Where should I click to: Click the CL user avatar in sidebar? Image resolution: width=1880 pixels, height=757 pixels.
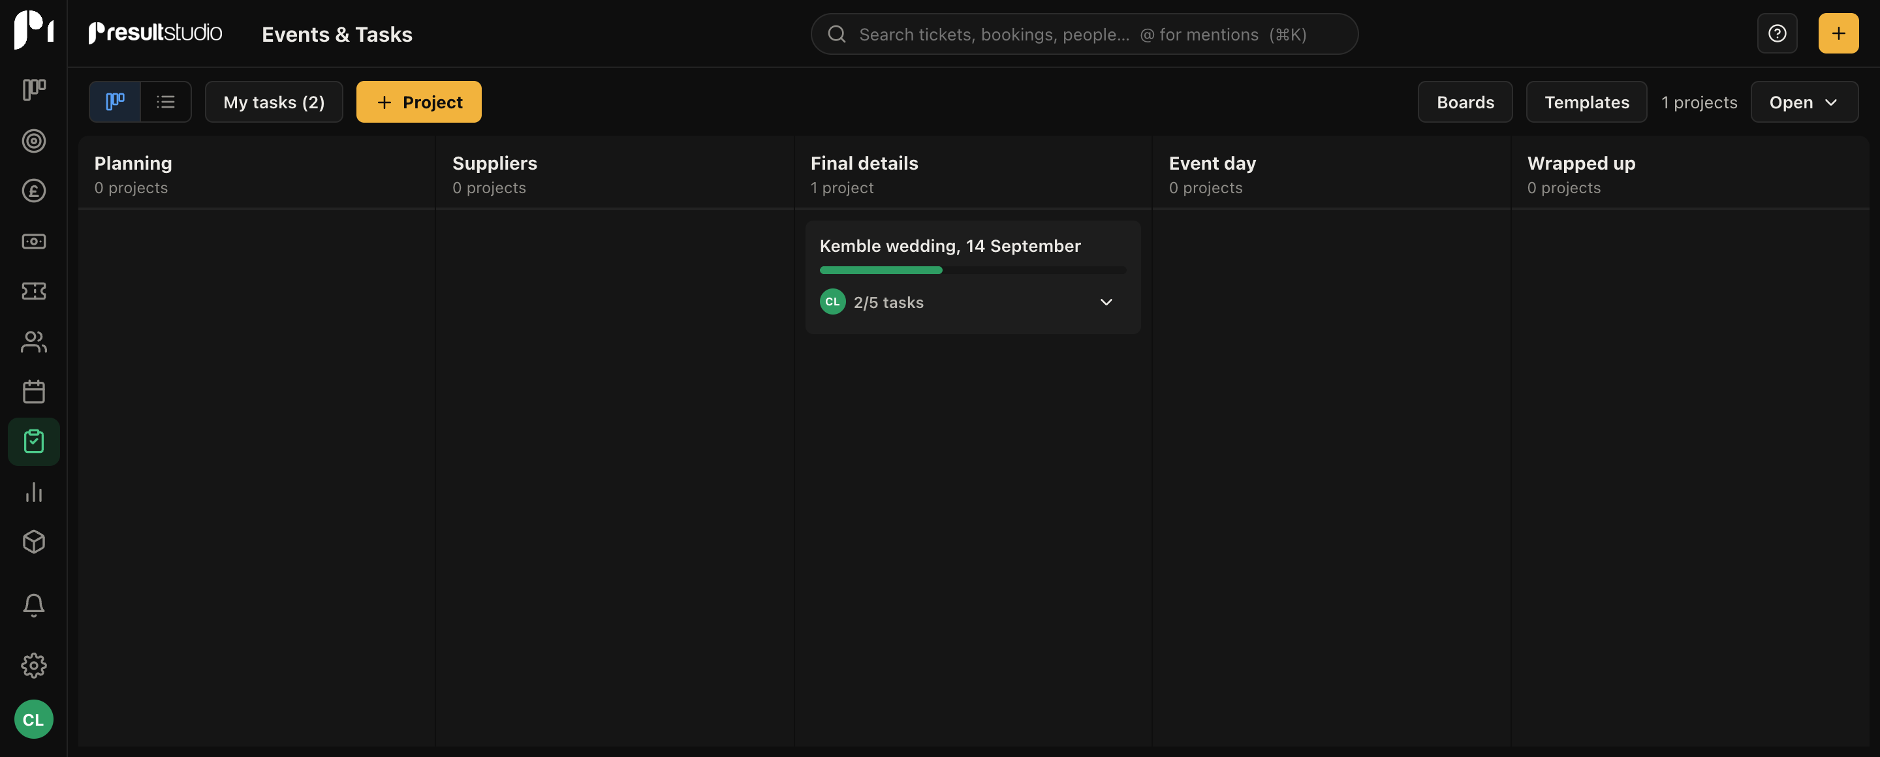tap(33, 719)
